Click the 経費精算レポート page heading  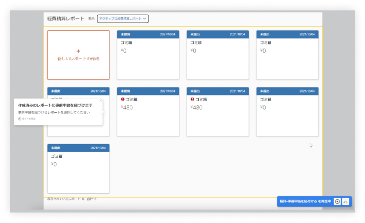click(x=65, y=19)
